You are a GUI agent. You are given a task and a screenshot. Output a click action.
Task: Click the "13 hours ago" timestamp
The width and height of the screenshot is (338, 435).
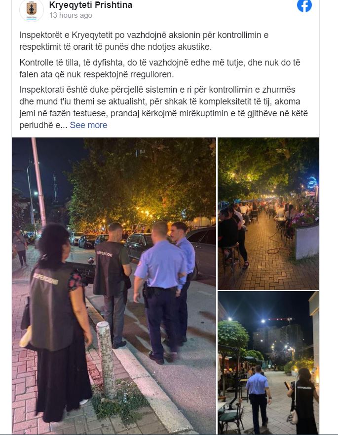[x=71, y=15]
